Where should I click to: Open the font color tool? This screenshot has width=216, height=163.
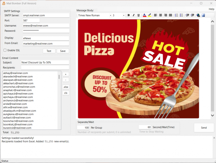coord(144,15)
